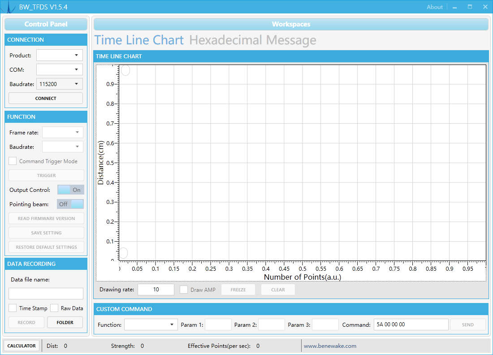Click the FREEZE button
This screenshot has height=355, width=493.
[238, 290]
